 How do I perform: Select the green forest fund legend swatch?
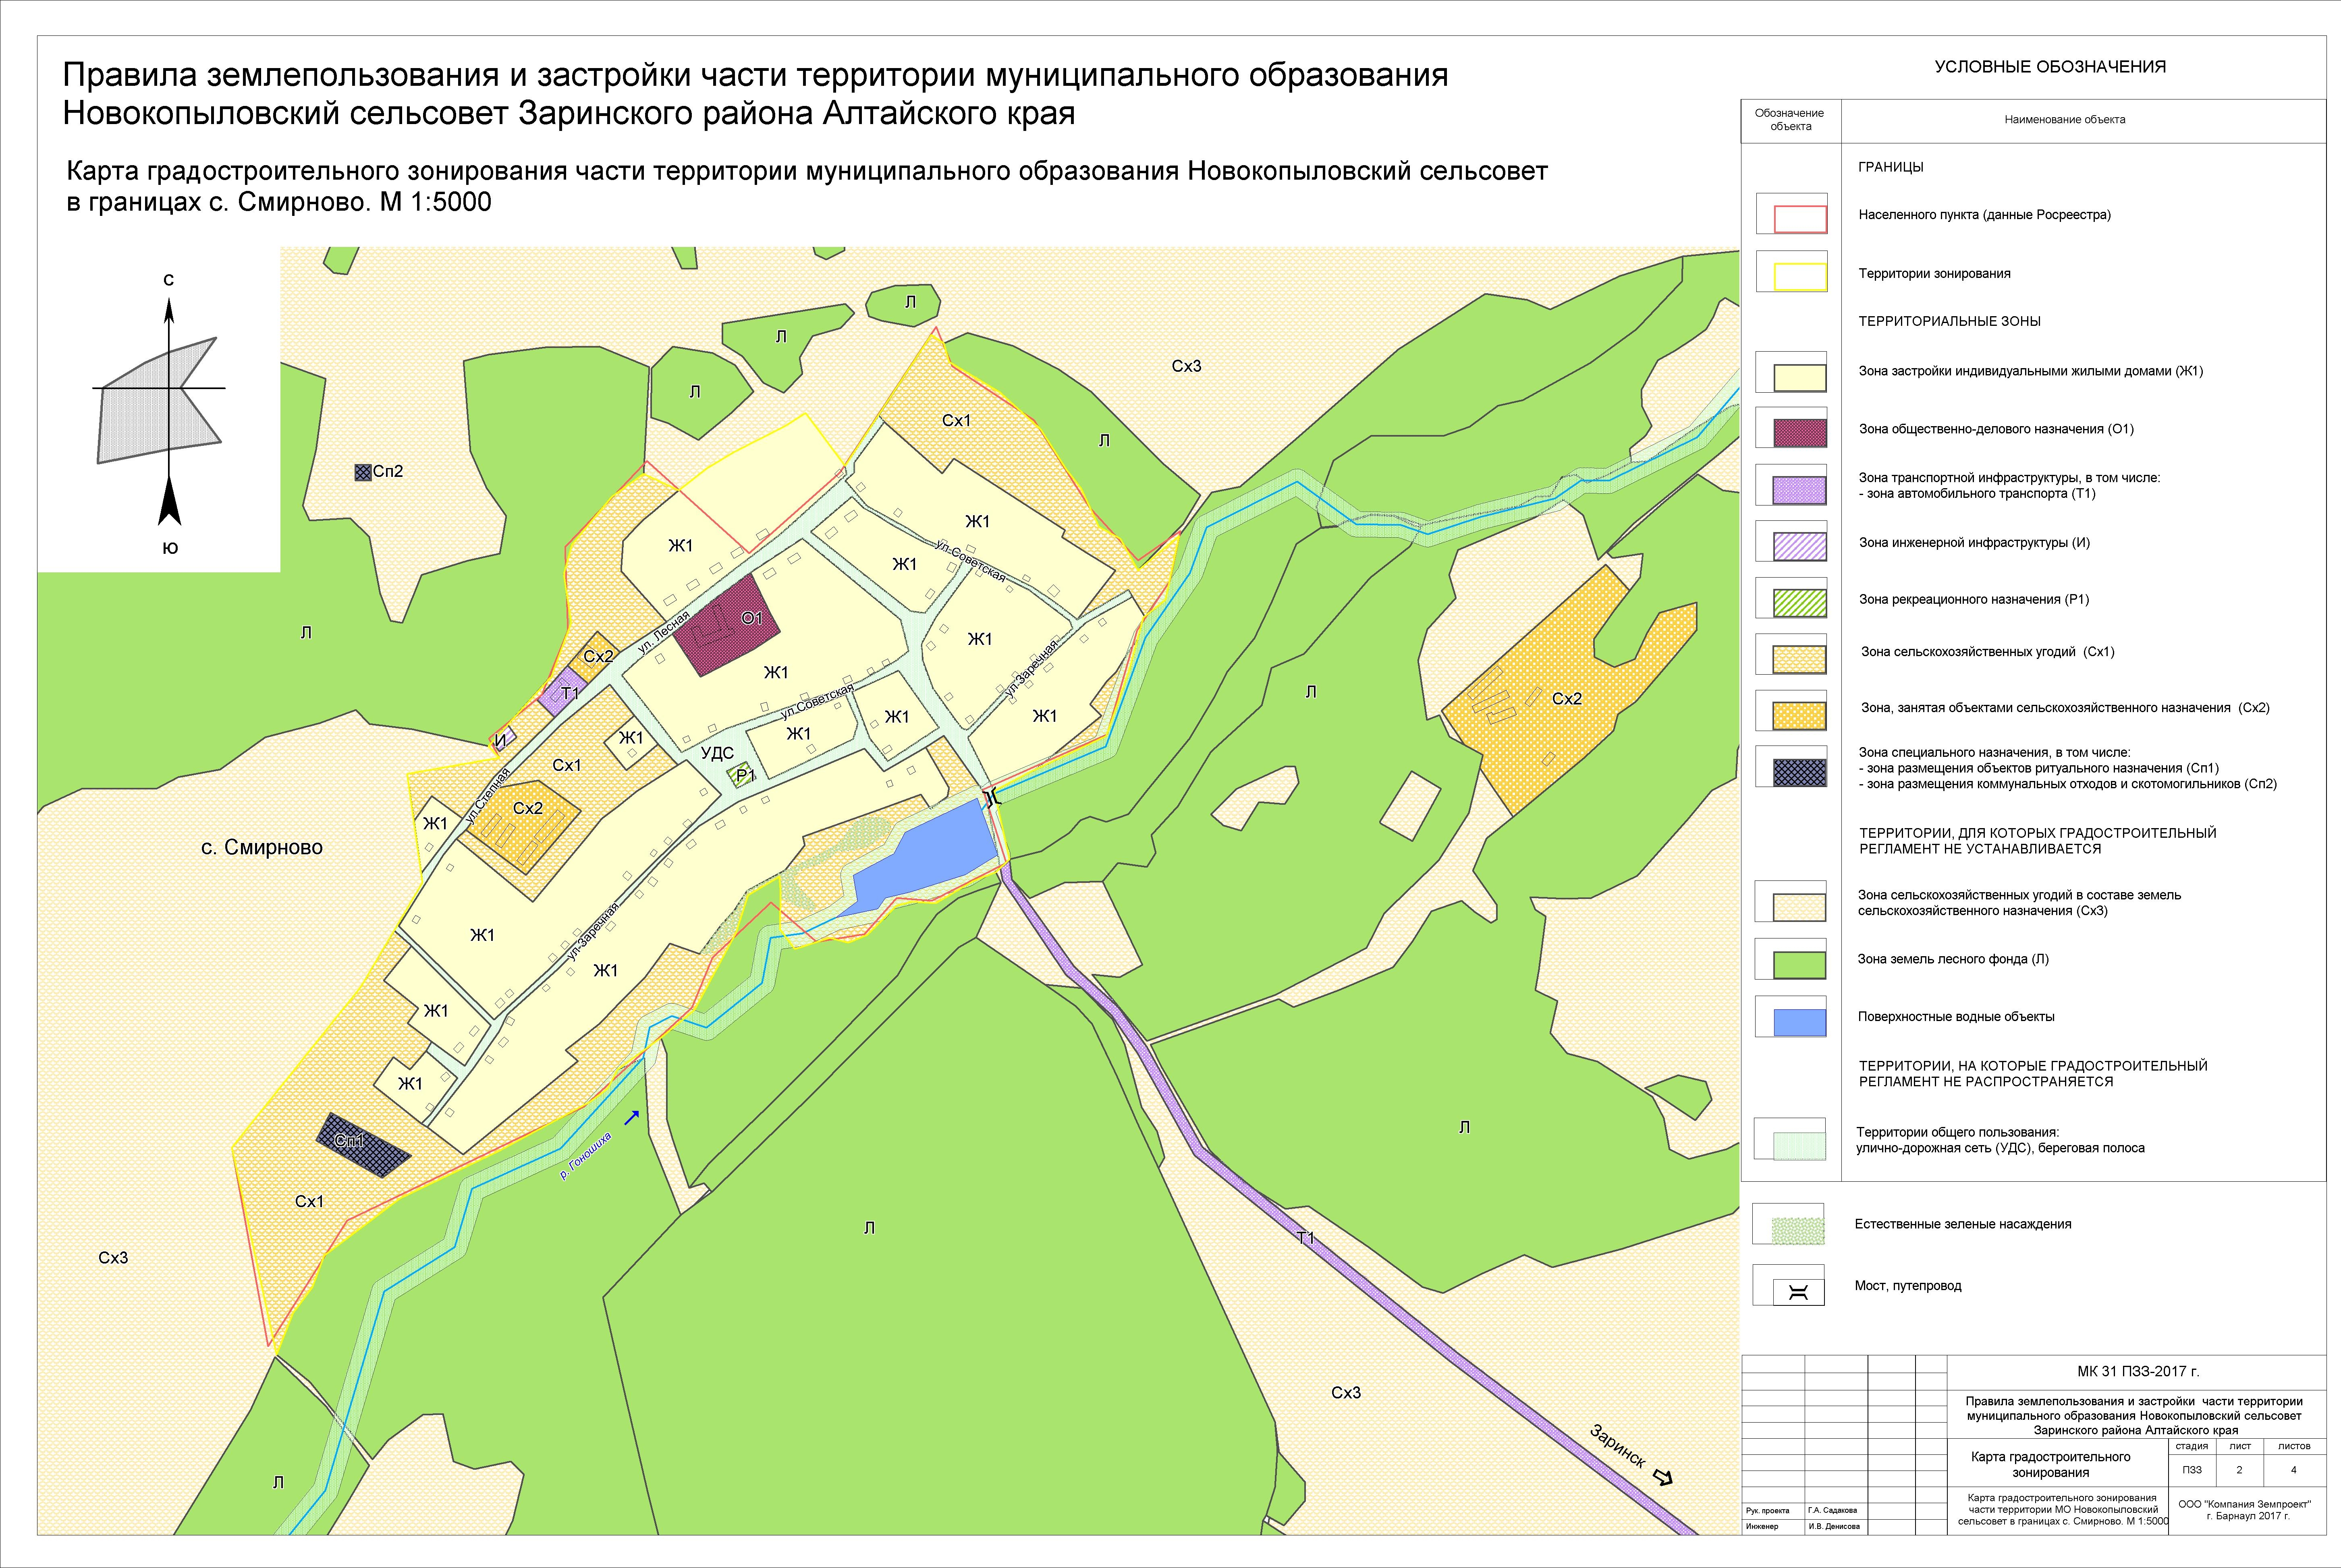(x=1800, y=965)
